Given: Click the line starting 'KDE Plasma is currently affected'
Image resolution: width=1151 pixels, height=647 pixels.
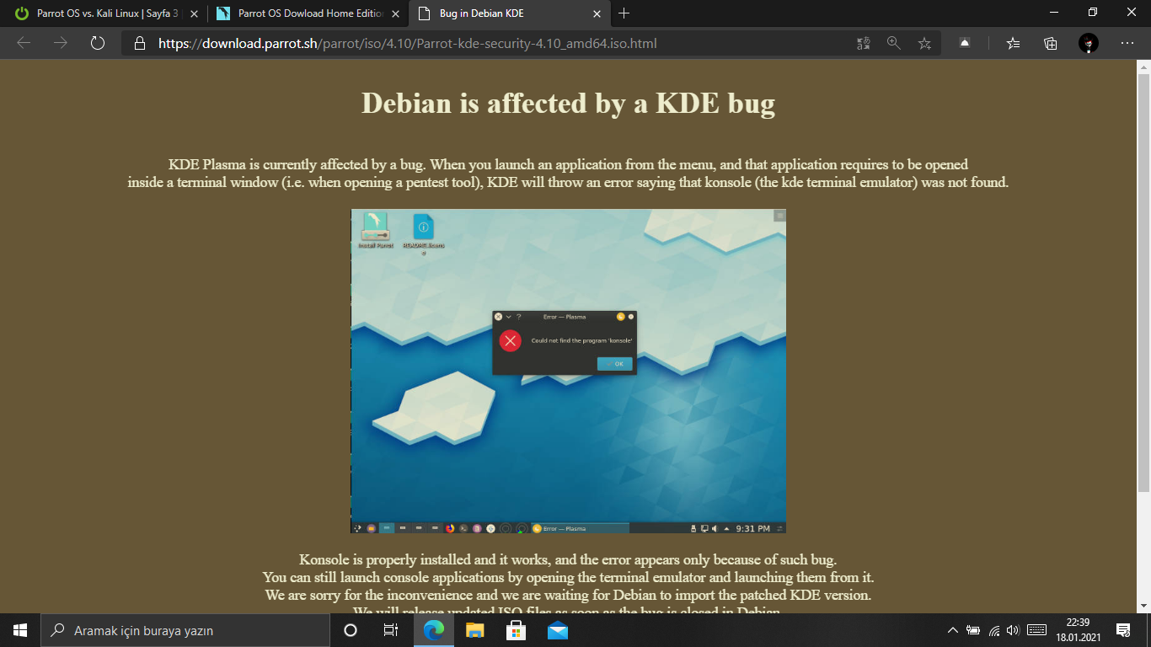Looking at the screenshot, I should [568, 164].
